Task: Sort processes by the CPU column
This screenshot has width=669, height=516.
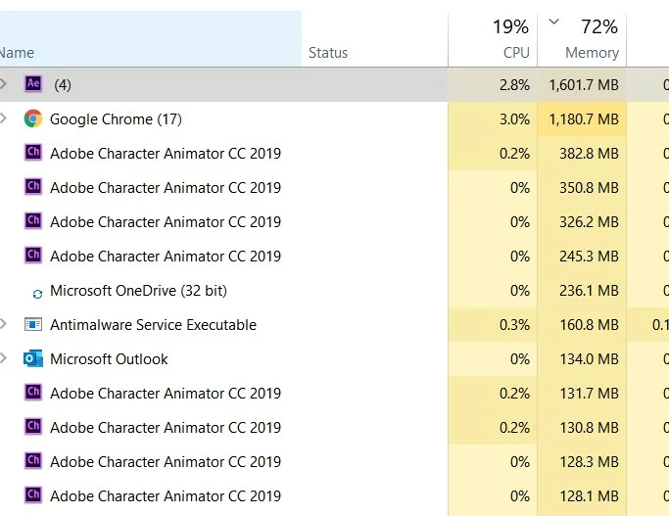Action: (x=493, y=39)
